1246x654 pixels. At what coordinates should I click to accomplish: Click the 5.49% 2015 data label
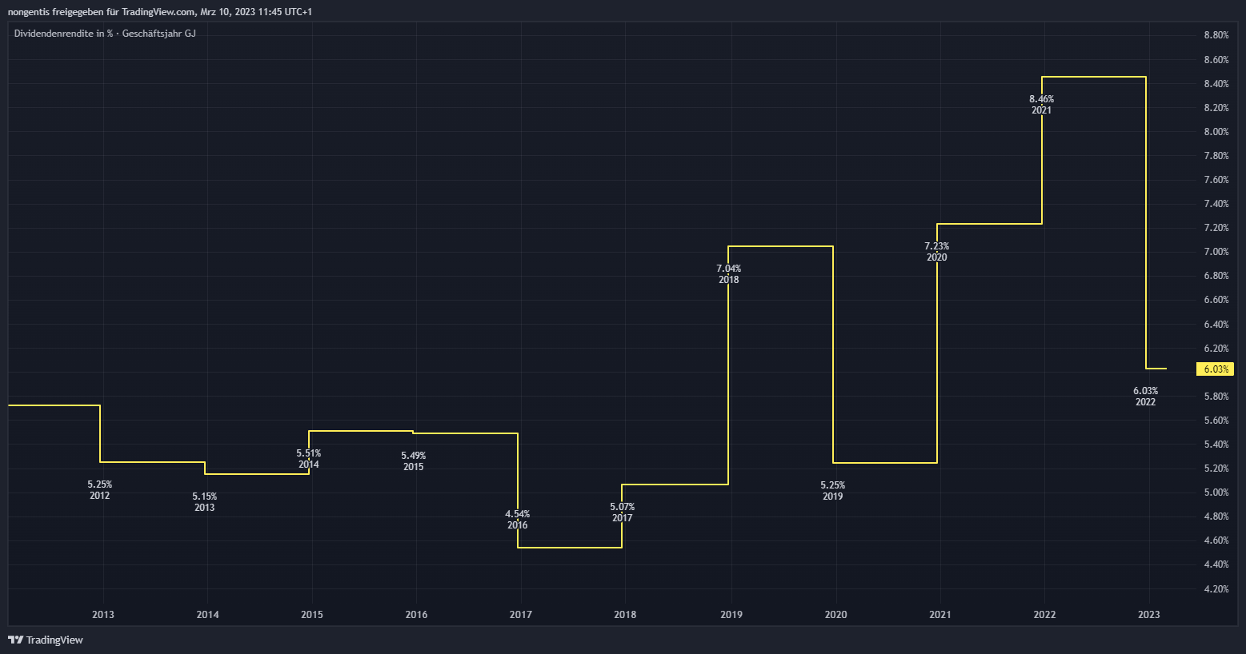(413, 461)
